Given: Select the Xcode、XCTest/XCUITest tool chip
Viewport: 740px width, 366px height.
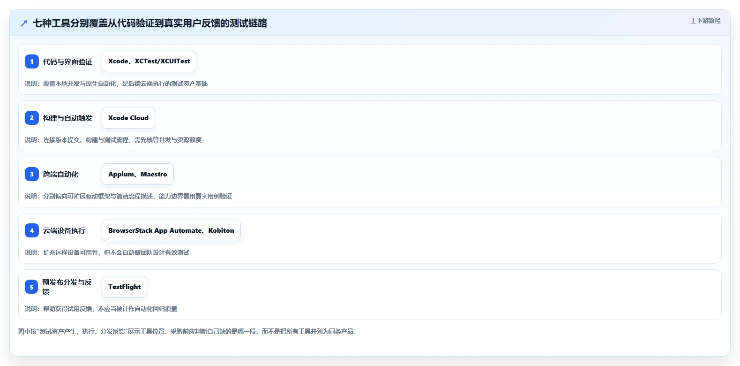Looking at the screenshot, I should pyautogui.click(x=149, y=61).
